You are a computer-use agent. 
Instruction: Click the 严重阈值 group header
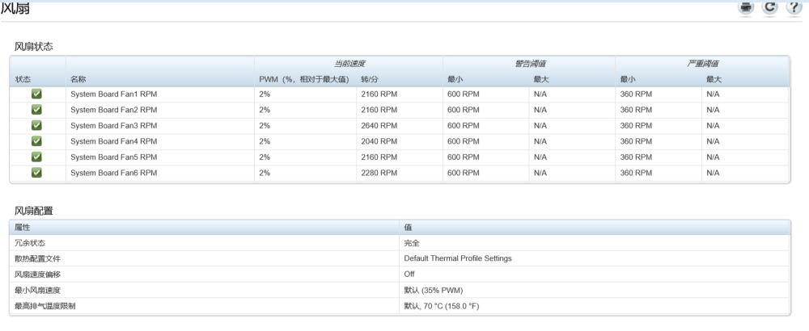point(703,64)
